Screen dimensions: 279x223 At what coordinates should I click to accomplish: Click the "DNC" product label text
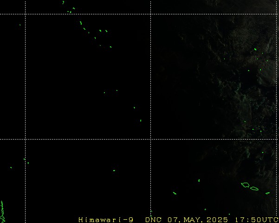pos(153,220)
